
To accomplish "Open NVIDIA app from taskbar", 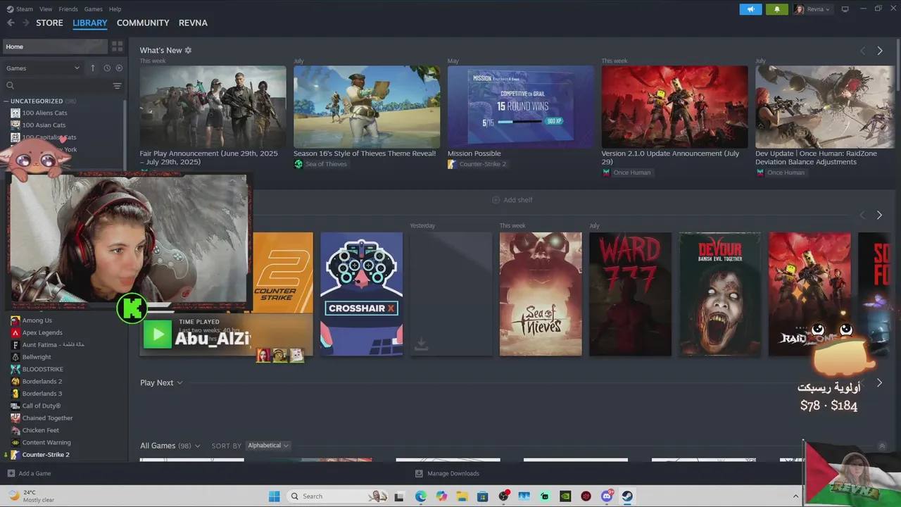I will click(x=565, y=496).
